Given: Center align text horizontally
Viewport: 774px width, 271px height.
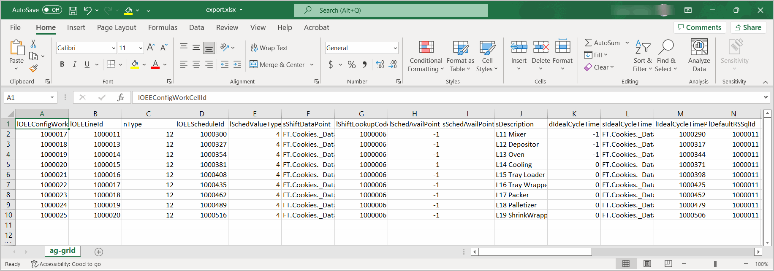Looking at the screenshot, I should coord(196,64).
